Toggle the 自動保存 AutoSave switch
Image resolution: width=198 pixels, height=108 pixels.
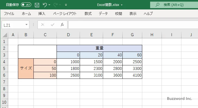point(26,5)
